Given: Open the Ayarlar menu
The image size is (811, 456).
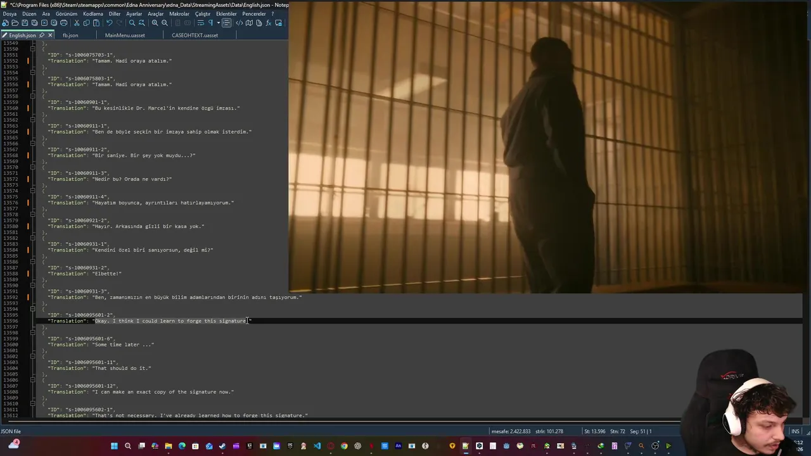Looking at the screenshot, I should pyautogui.click(x=134, y=14).
